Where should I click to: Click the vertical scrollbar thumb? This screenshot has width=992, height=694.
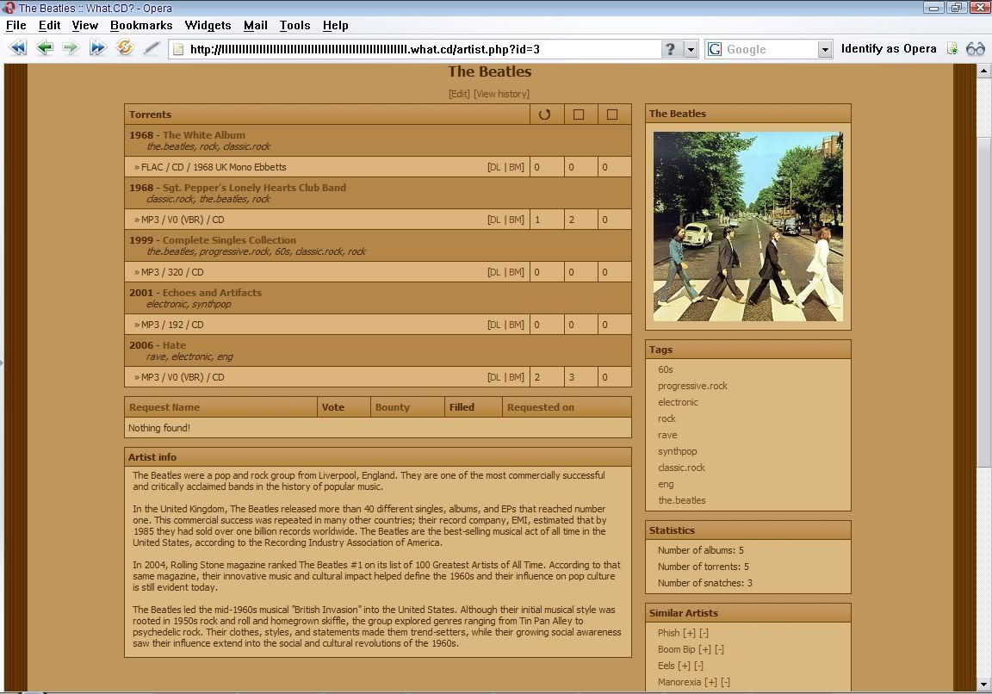point(983,301)
